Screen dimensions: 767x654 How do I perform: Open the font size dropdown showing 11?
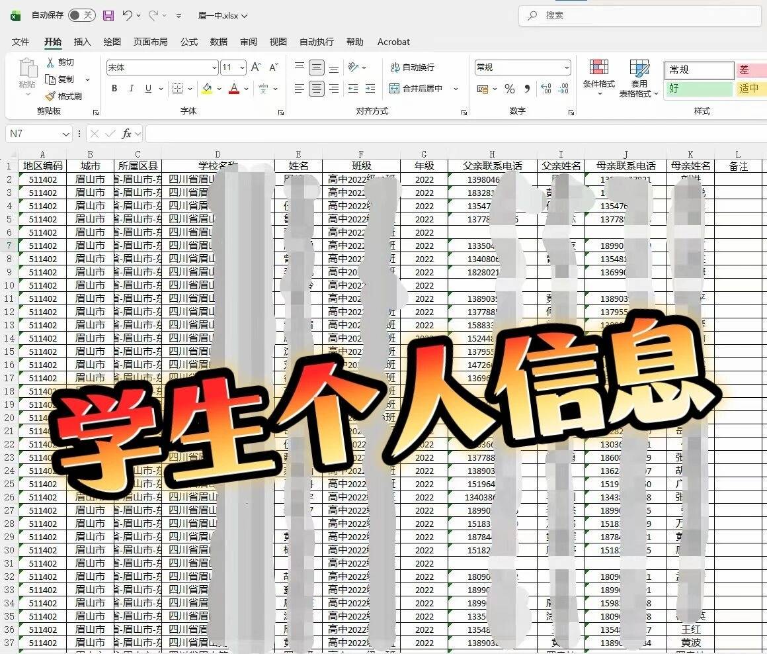pos(242,68)
